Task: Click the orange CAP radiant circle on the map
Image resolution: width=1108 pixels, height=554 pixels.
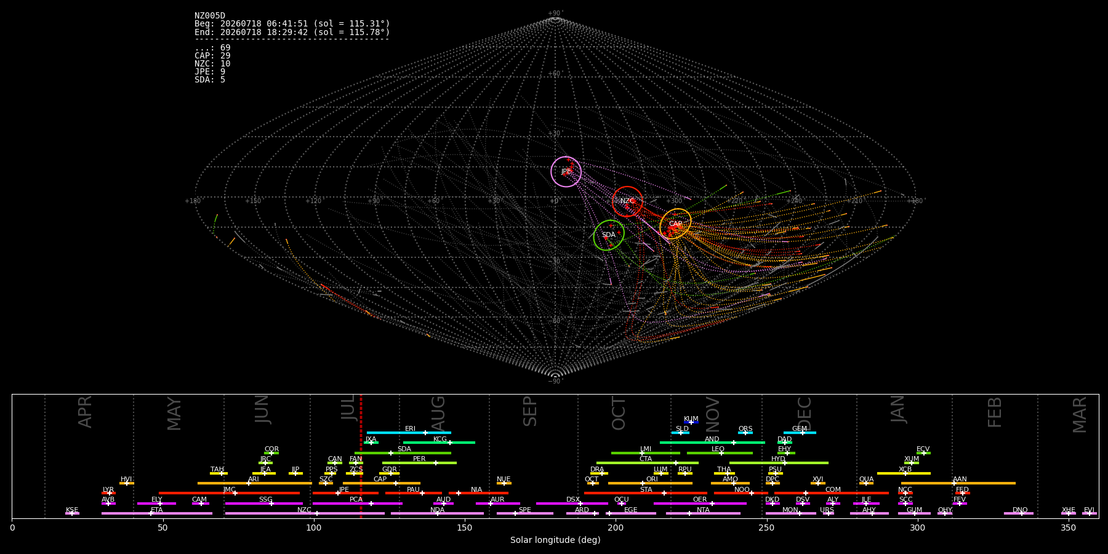Action: (x=675, y=224)
